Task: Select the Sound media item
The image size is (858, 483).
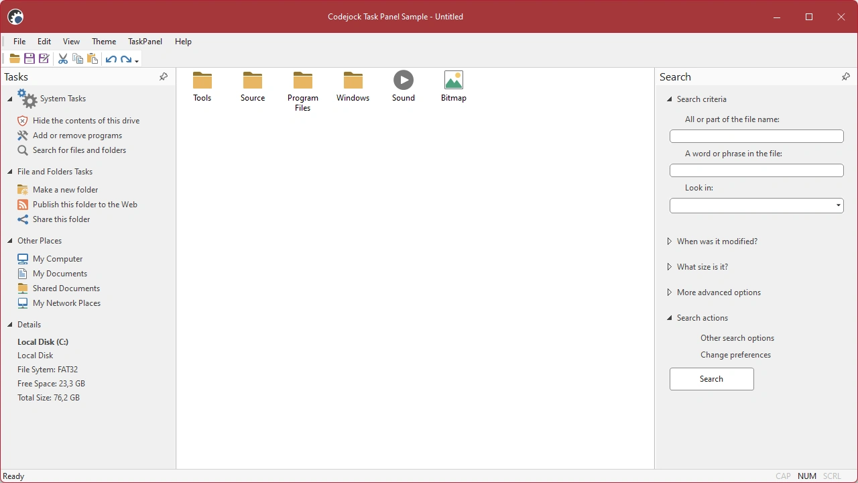Action: [404, 87]
